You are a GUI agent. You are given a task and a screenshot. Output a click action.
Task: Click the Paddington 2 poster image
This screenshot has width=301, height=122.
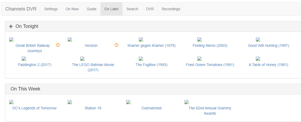coord(24,59)
